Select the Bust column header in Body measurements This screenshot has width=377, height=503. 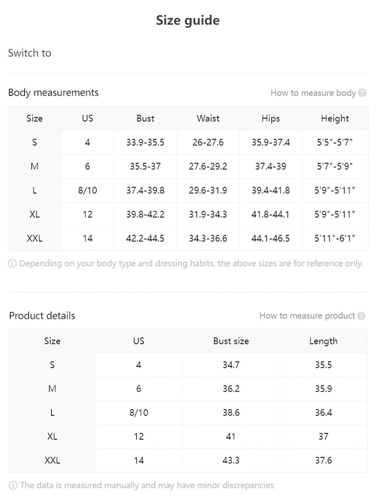point(145,118)
